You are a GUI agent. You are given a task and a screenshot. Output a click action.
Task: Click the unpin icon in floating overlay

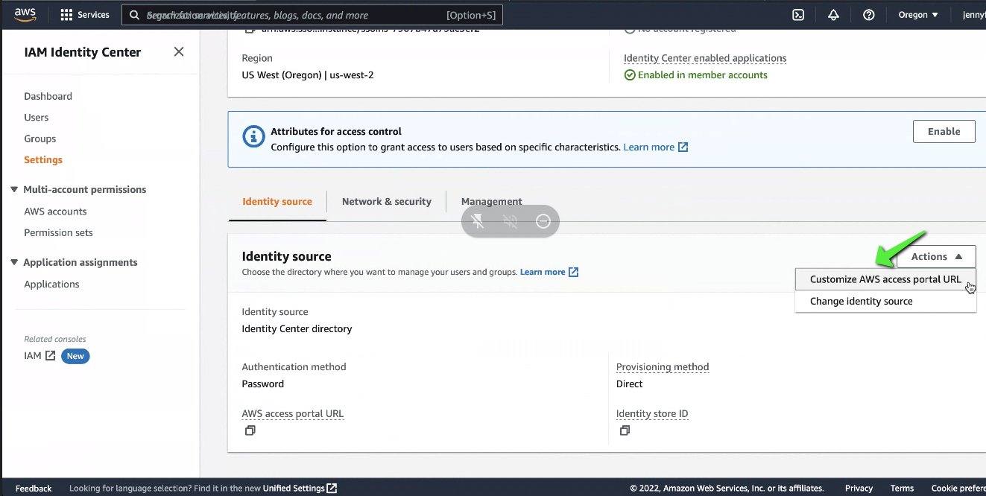(x=478, y=221)
